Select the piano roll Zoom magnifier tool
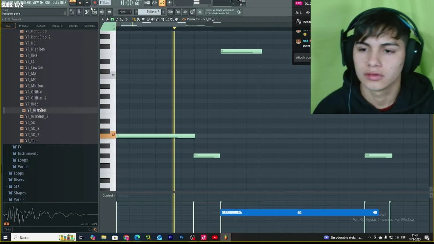The height and width of the screenshot is (244, 434). tap(172, 19)
